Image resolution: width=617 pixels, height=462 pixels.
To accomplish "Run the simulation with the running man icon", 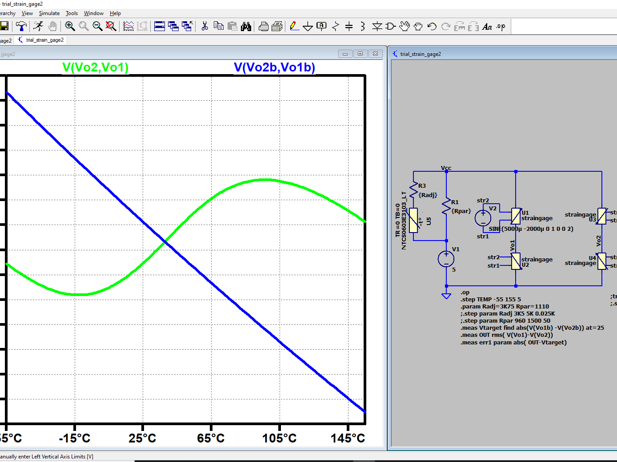I will (39, 27).
